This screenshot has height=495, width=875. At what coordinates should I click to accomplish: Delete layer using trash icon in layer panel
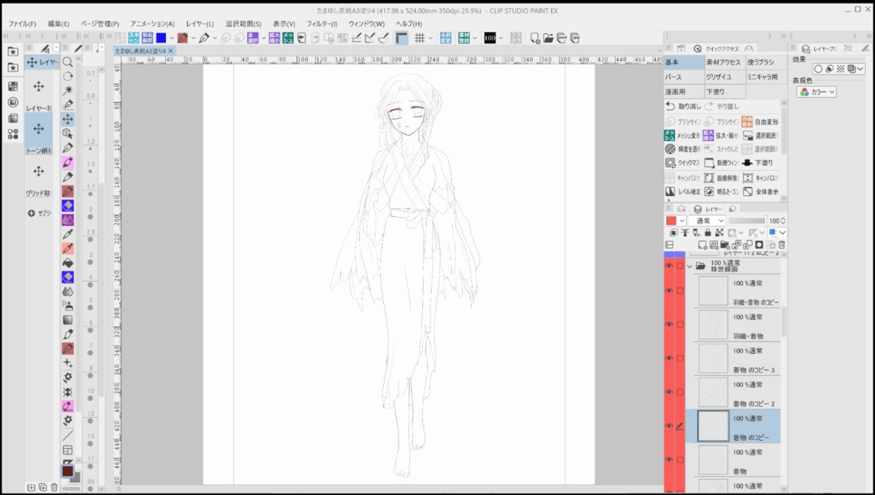[x=781, y=245]
